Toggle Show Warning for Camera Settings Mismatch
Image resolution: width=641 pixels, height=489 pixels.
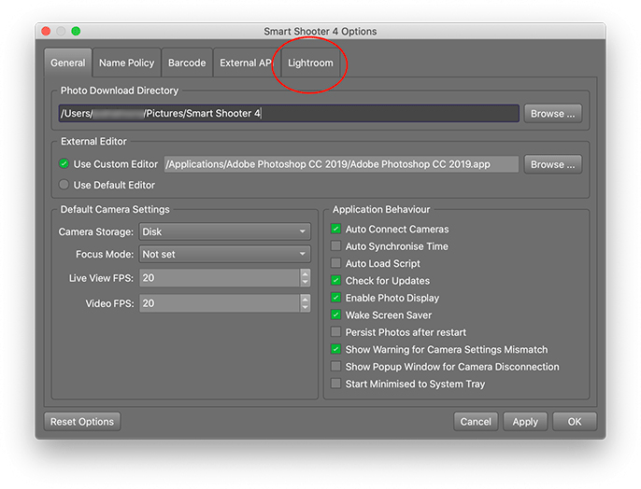click(x=336, y=349)
